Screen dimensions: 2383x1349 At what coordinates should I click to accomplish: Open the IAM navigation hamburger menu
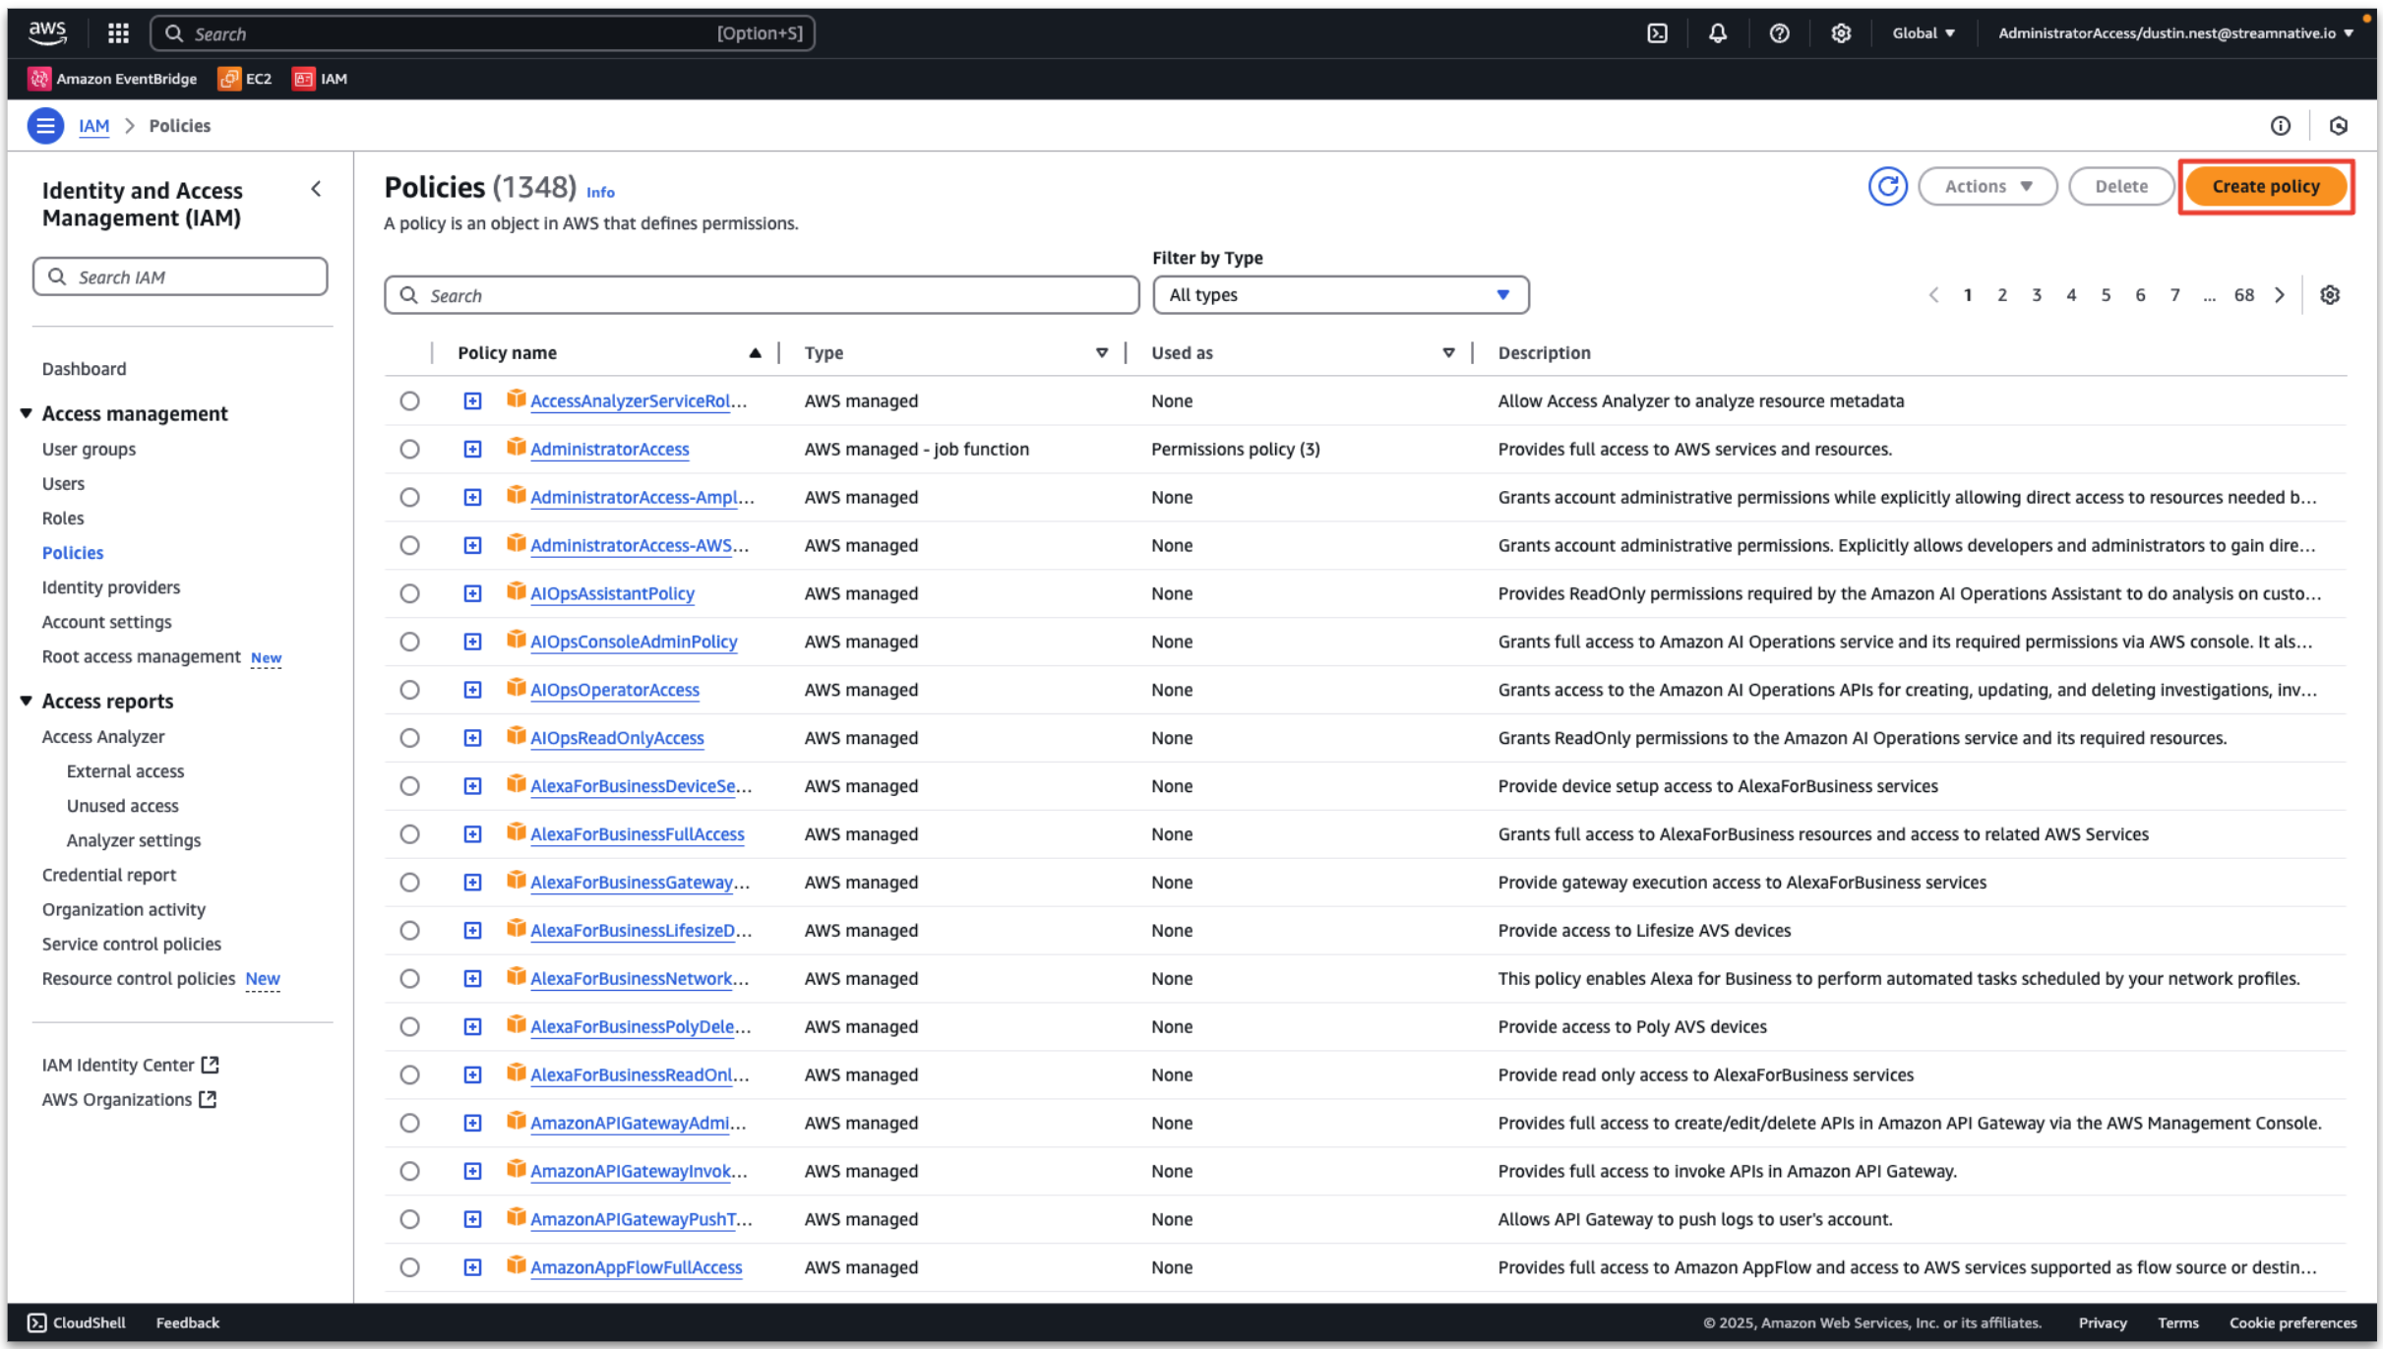click(45, 125)
